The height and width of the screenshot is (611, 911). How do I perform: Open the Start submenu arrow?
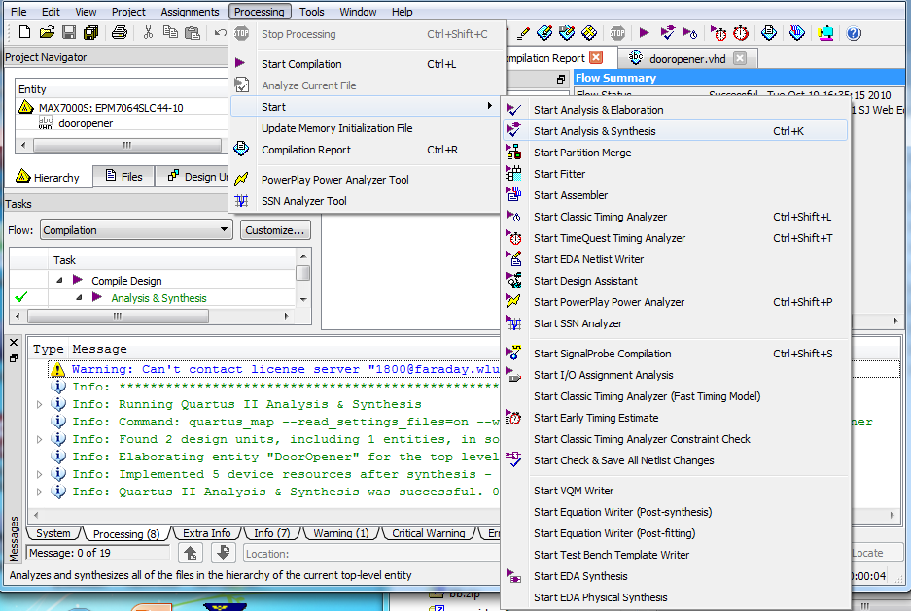pyautogui.click(x=490, y=106)
